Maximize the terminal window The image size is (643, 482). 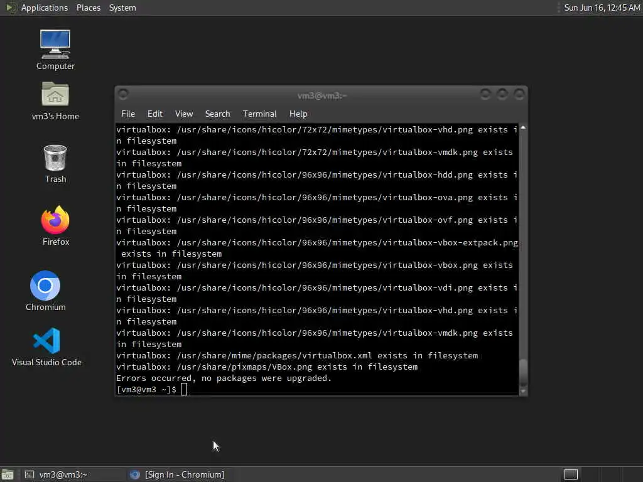pos(502,95)
